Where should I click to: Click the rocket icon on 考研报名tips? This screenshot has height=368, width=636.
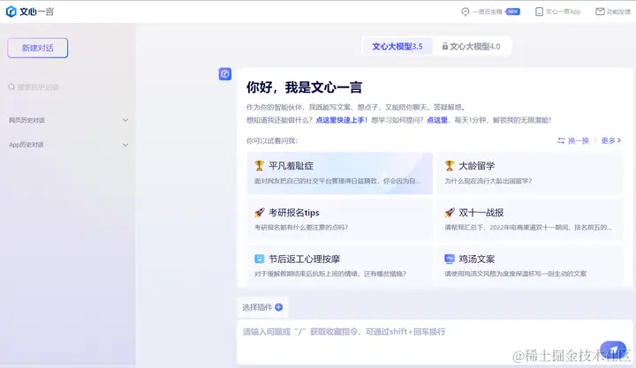[x=259, y=213]
